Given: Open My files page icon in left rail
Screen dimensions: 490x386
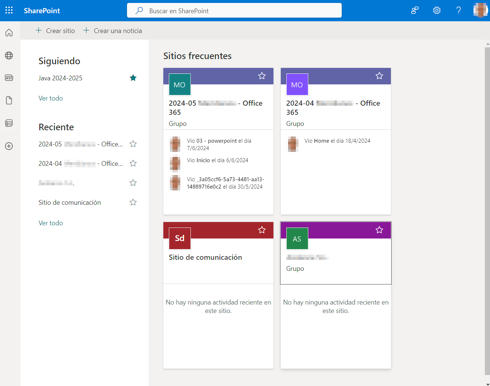Looking at the screenshot, I should click(9, 101).
